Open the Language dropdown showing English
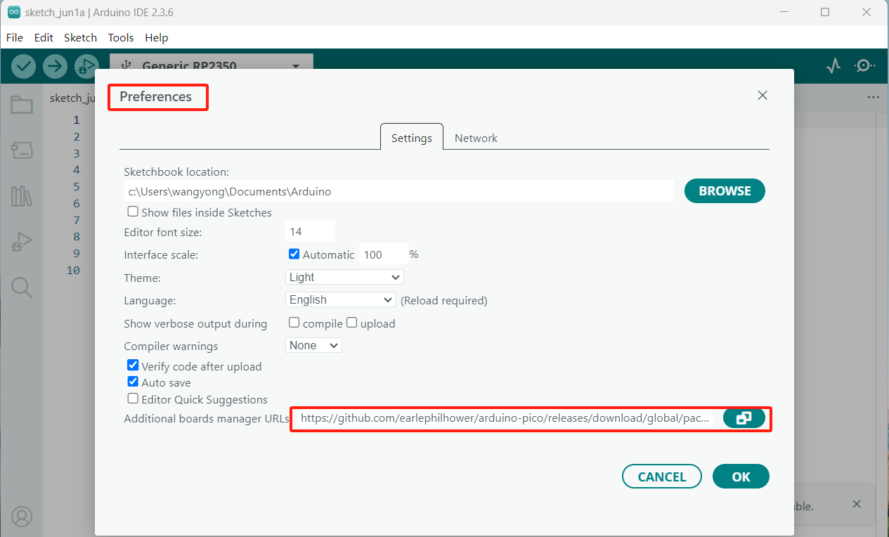The height and width of the screenshot is (537, 889). coord(341,299)
